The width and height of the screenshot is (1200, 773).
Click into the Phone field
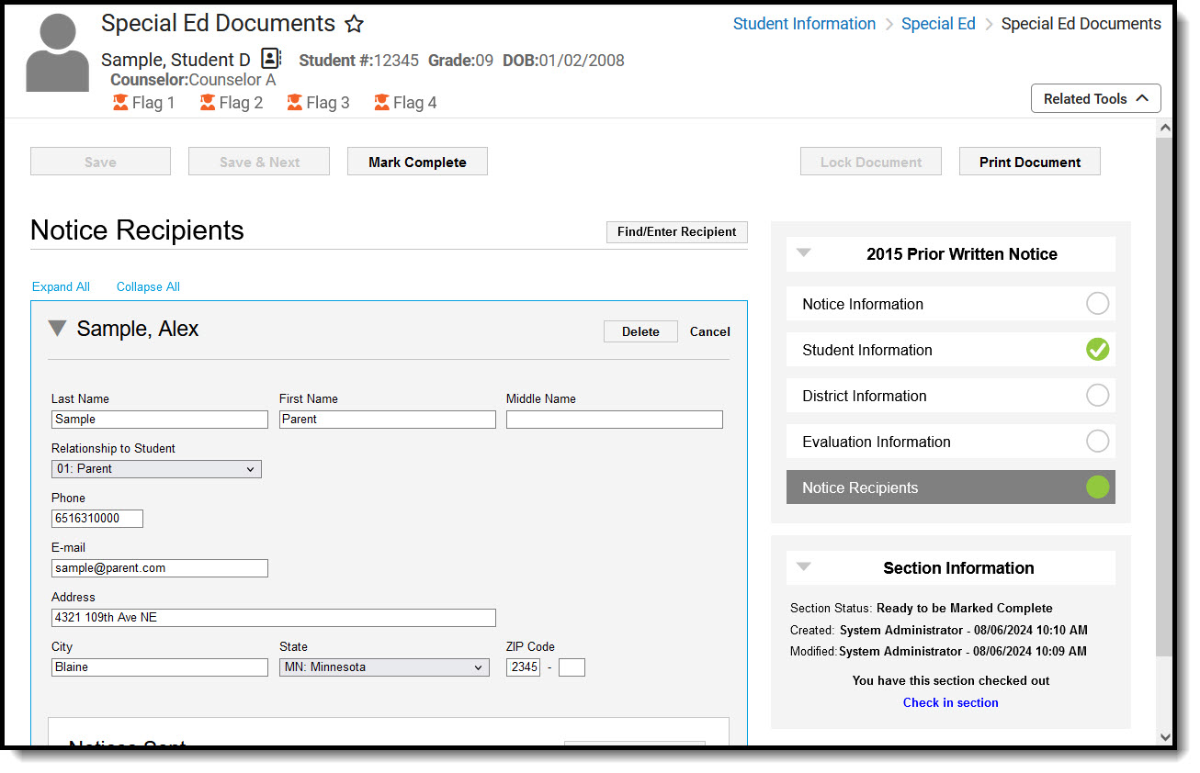97,519
